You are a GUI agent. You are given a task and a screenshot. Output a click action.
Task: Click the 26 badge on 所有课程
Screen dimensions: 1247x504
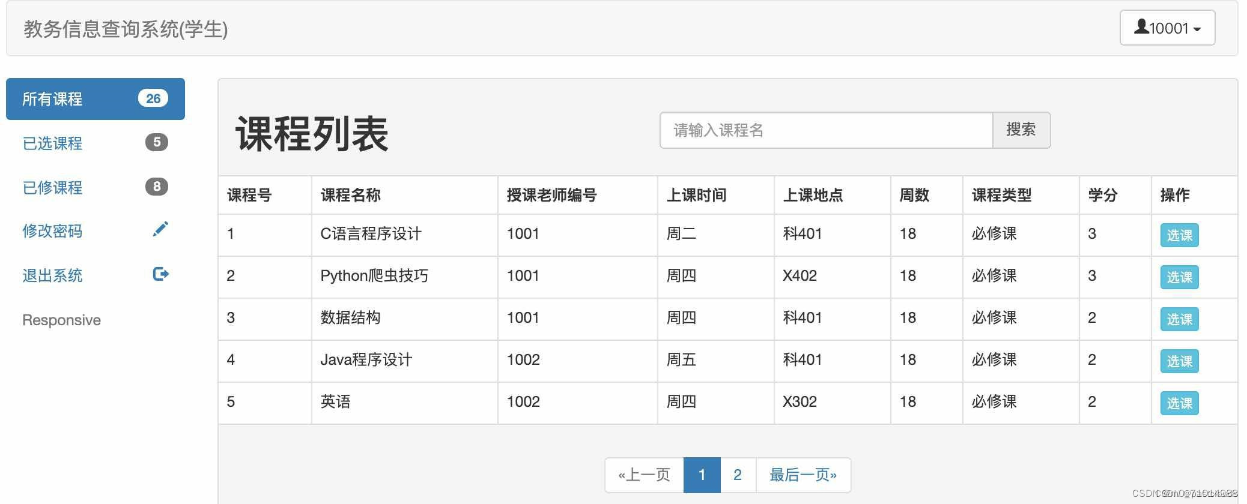coord(153,98)
